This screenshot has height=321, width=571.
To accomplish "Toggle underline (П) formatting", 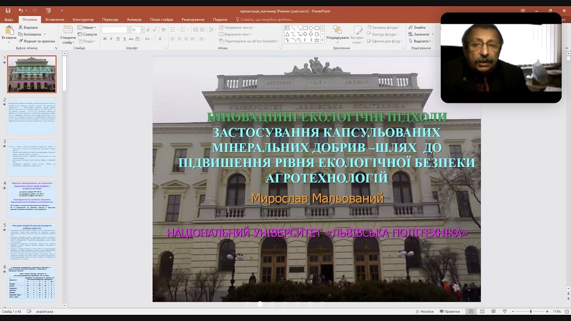I will (117, 39).
